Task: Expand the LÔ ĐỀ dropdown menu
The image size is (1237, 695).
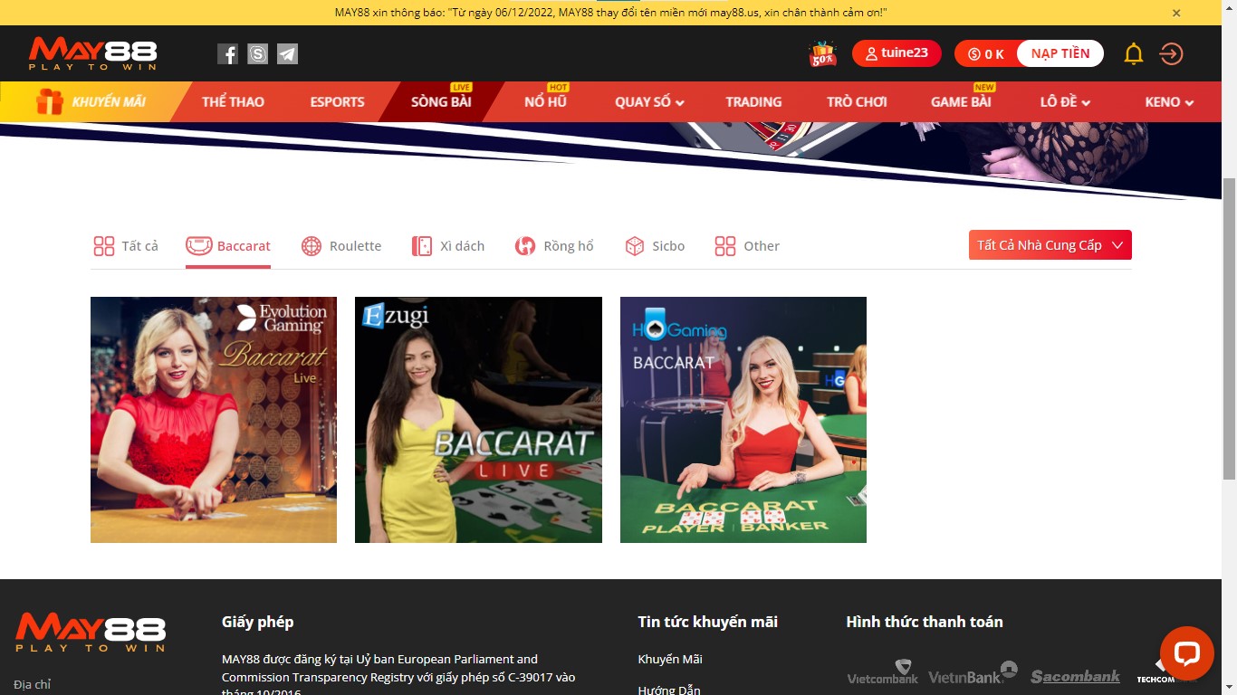Action: click(x=1065, y=101)
